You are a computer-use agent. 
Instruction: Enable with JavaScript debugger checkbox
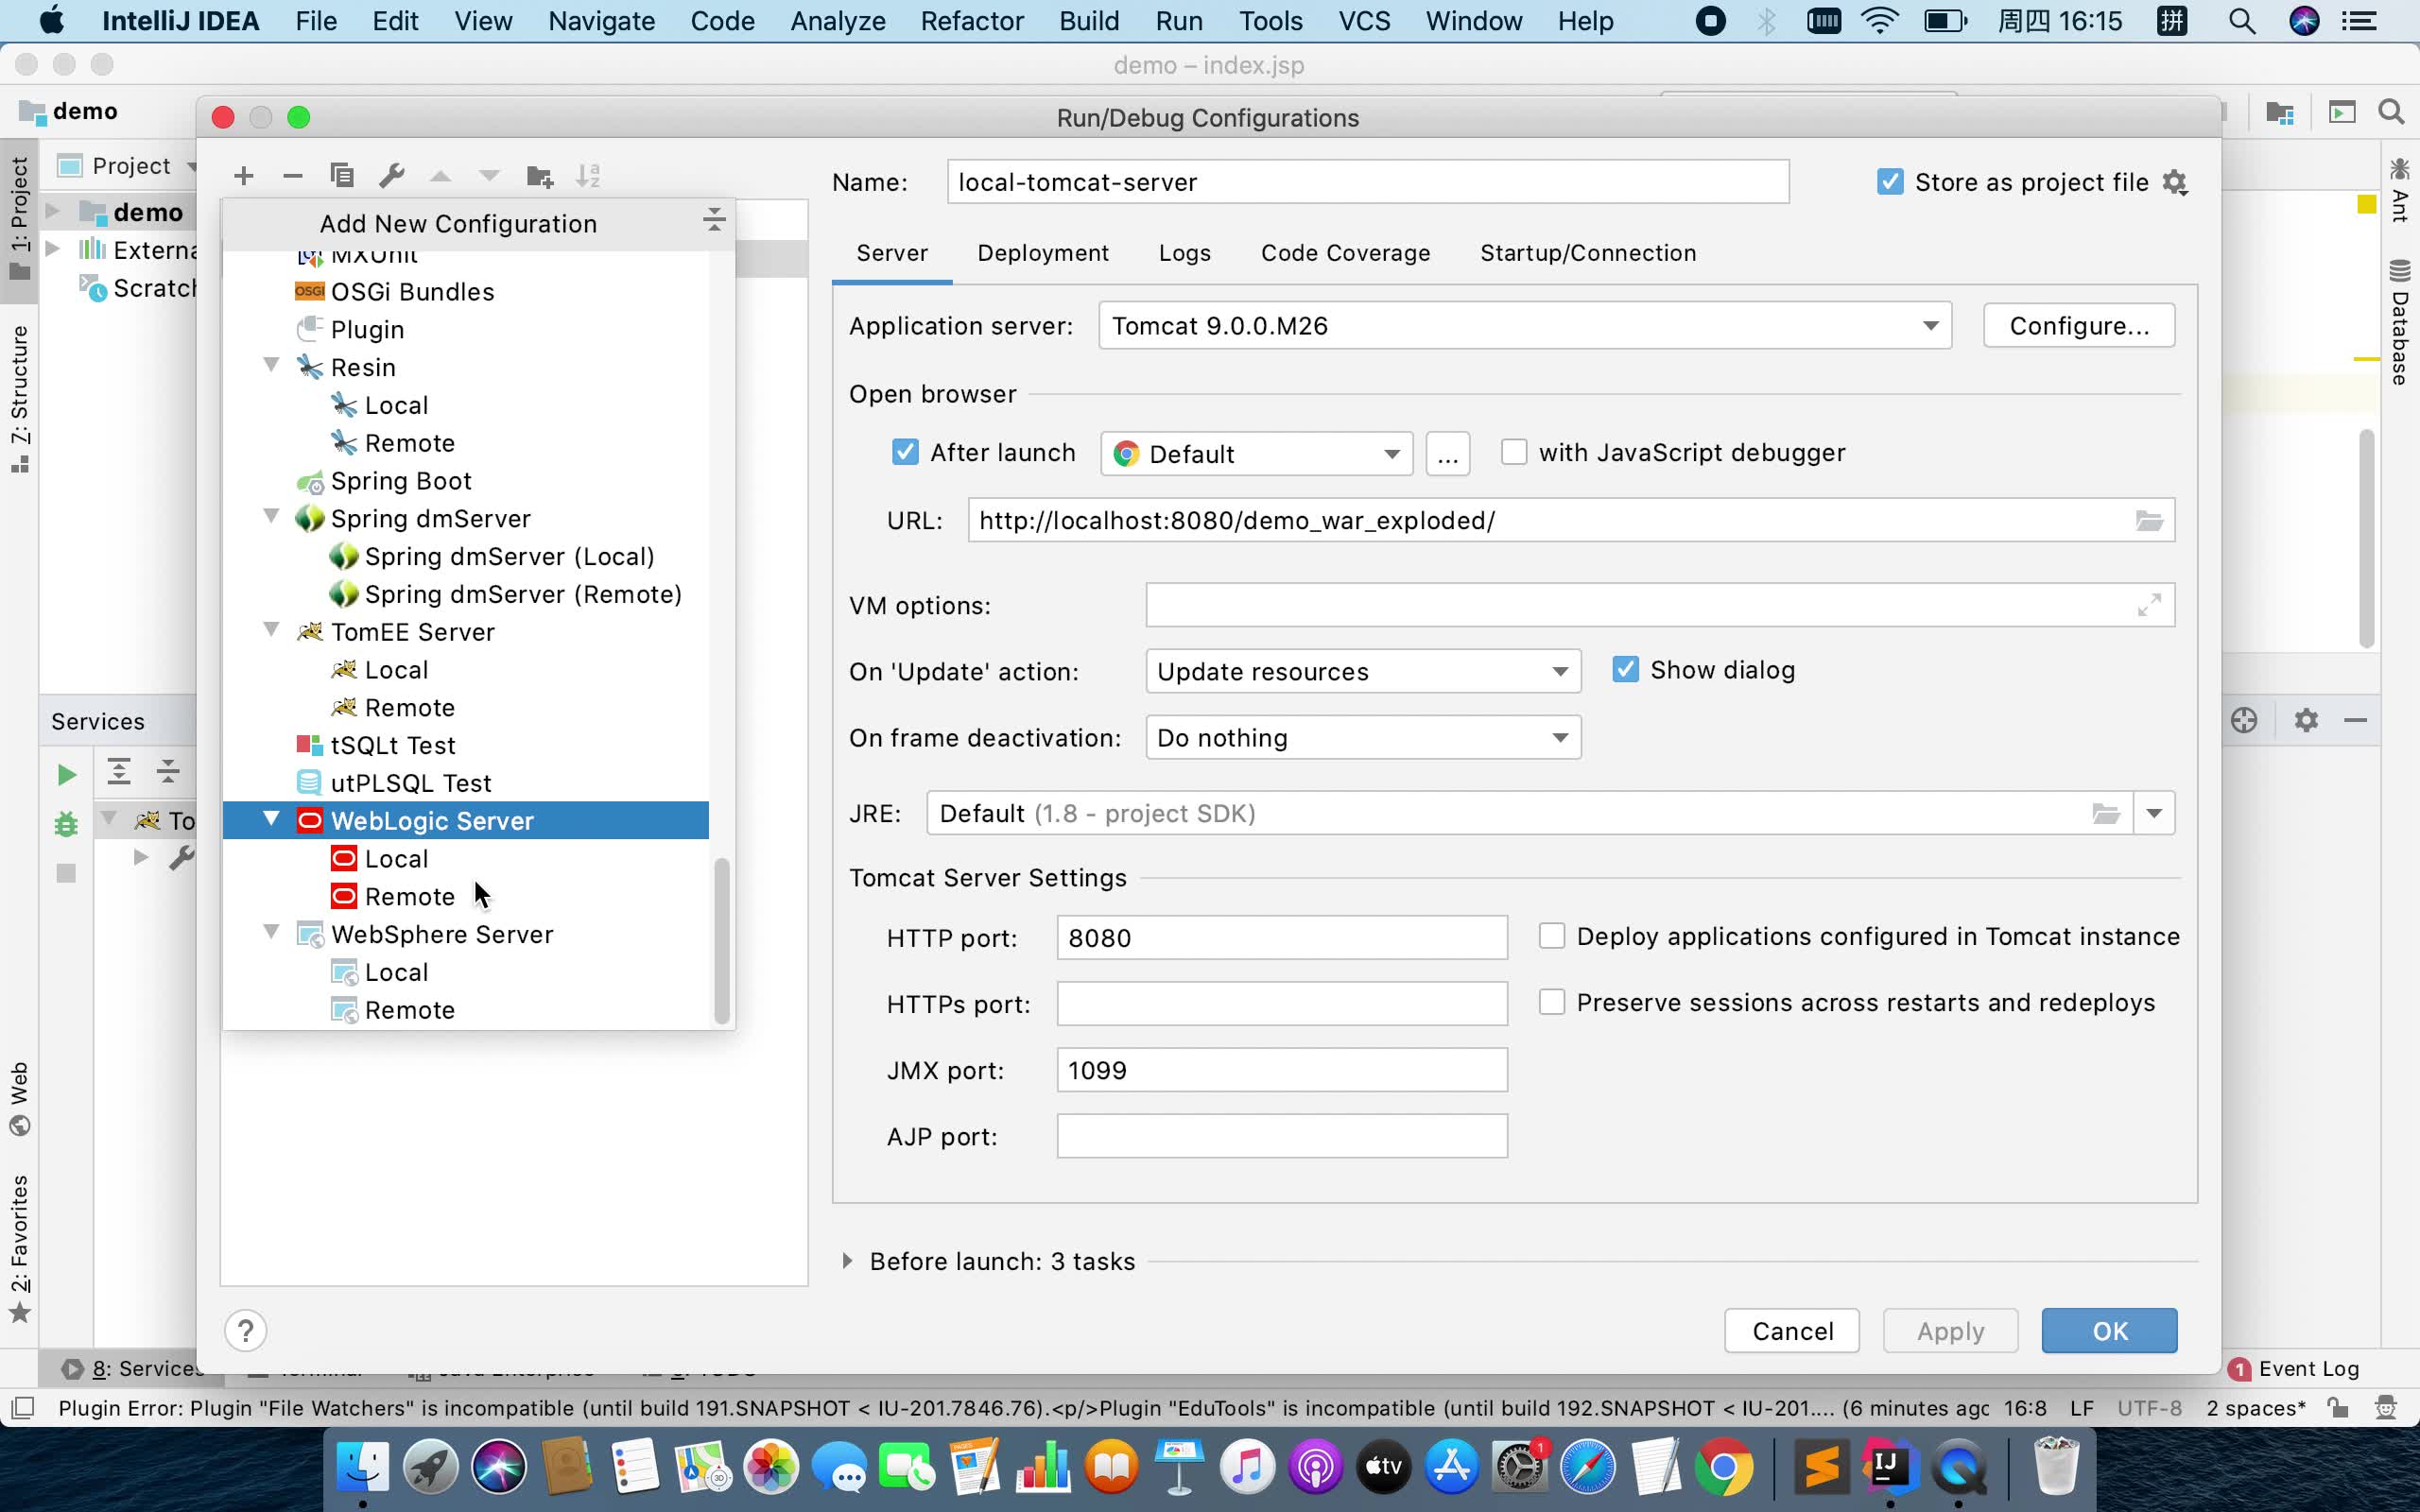pos(1514,452)
